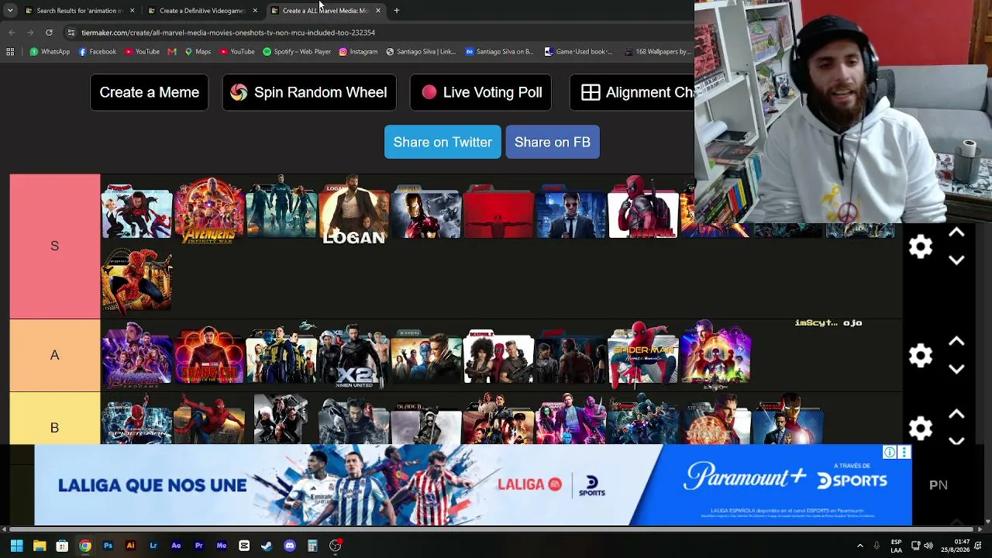Close the 'Search Results for animation' tab
This screenshot has height=558, width=992.
point(132,11)
